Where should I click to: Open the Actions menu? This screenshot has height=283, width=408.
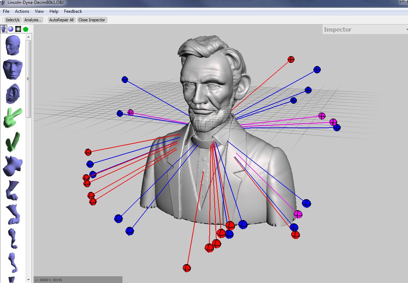(22, 11)
